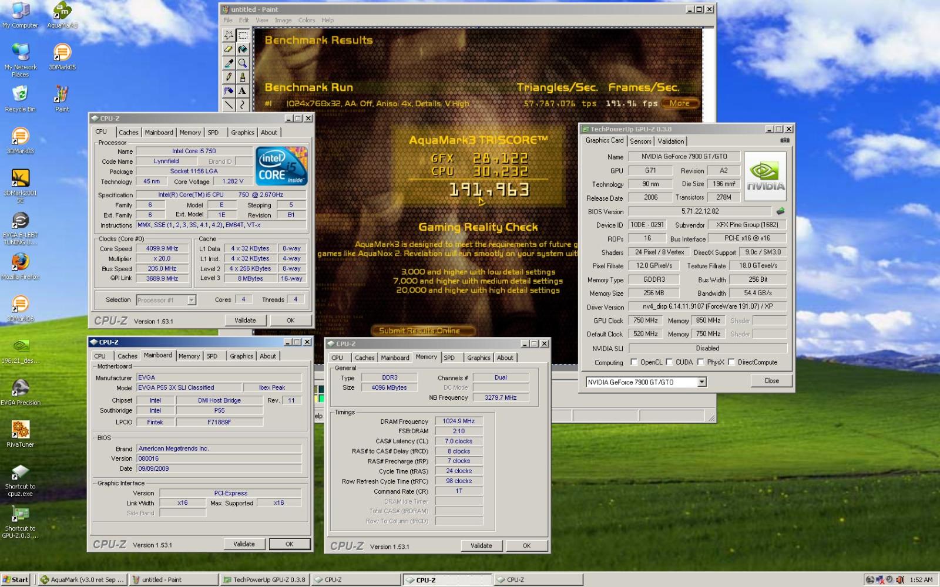Screen dimensions: 940x587
Task: Click the Paint canvas resize grip corner
Action: pos(711,418)
